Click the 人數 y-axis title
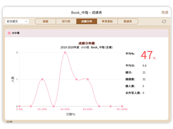 [x=12, y=79]
